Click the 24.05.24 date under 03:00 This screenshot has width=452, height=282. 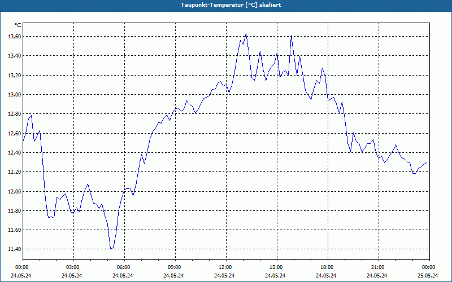pos(72,275)
